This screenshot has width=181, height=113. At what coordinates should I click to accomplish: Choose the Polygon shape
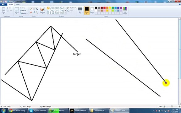(x=61, y=8)
